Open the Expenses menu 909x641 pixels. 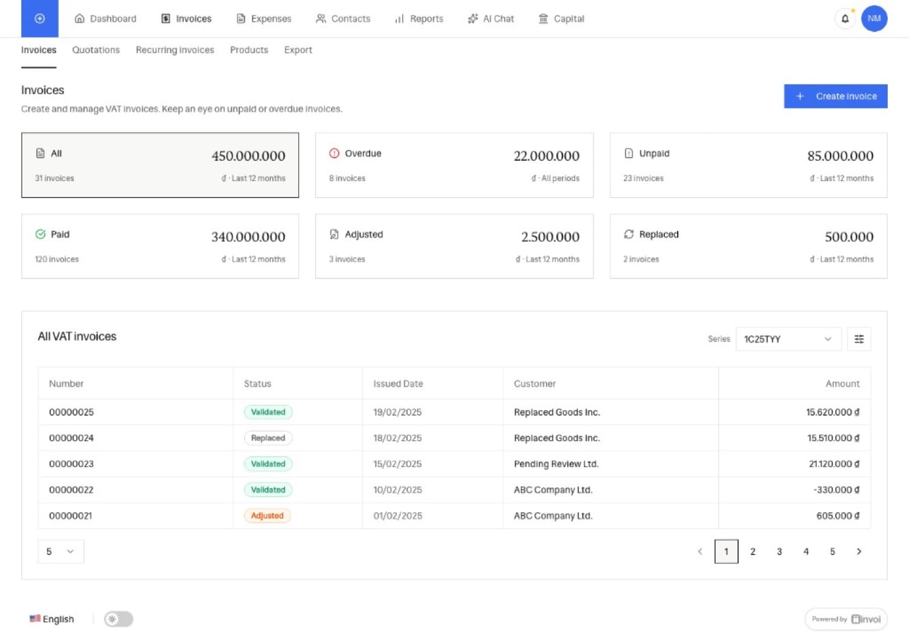pos(263,19)
